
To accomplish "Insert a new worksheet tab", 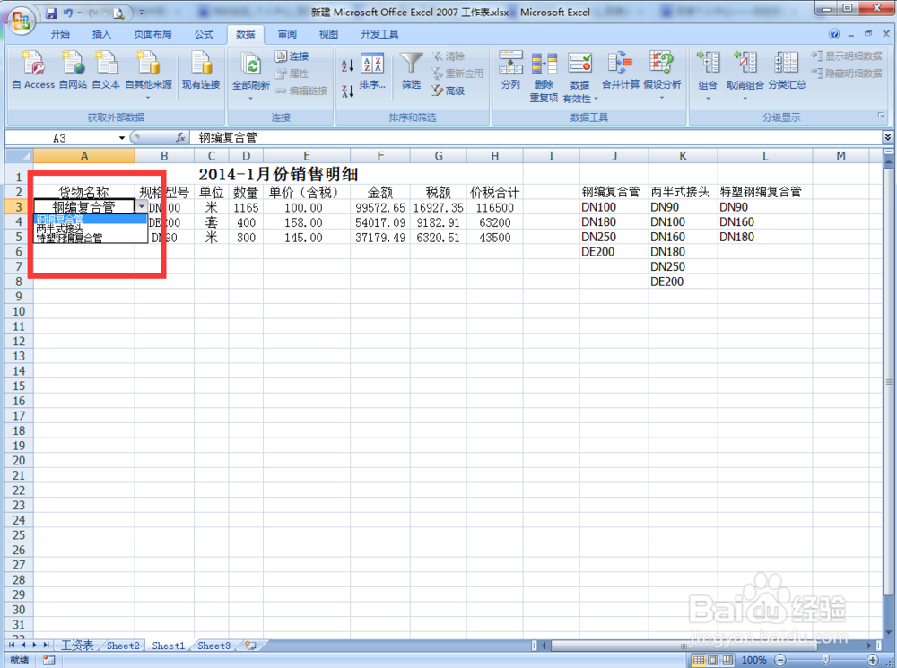I will (250, 645).
